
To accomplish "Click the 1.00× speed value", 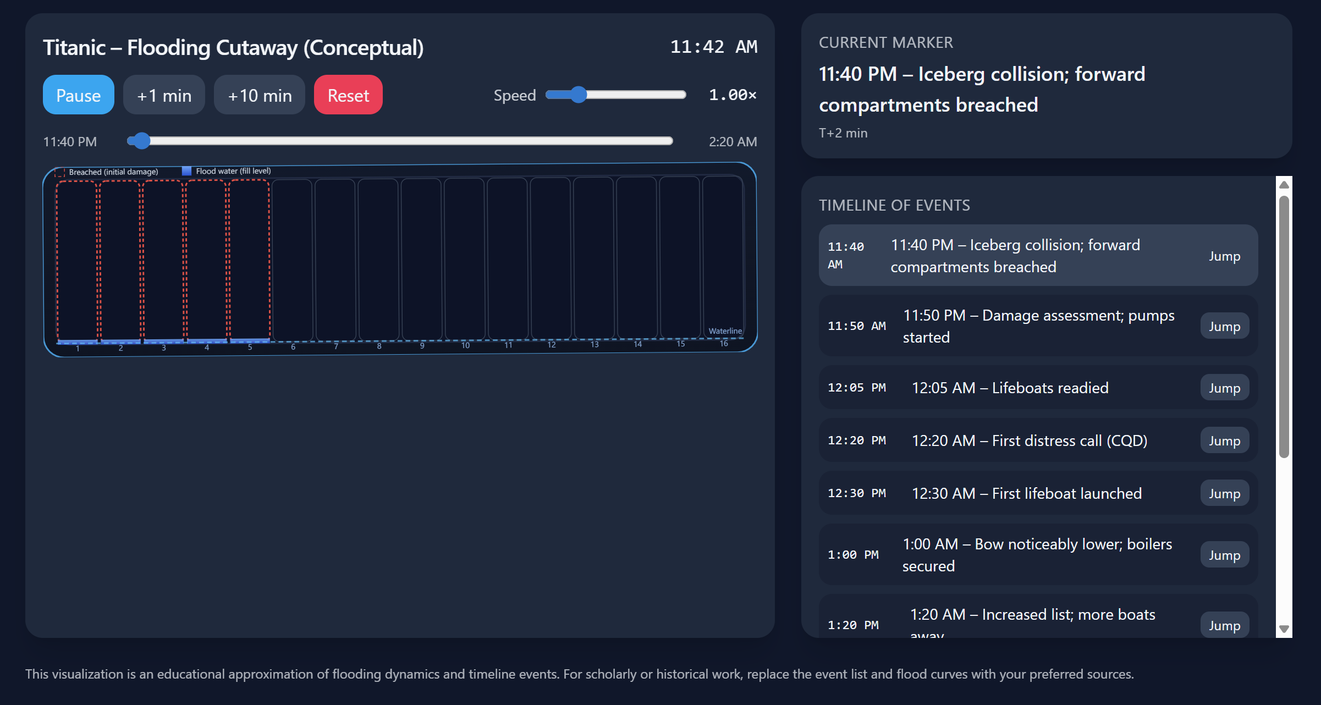I will (x=733, y=95).
